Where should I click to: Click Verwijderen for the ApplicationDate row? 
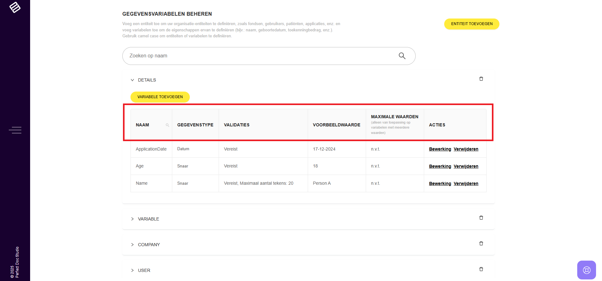(466, 149)
